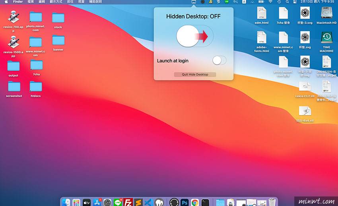Viewport: 338px width, 206px height.
Task: Toggle the large Hidden Desktop switch
Action: point(195,36)
